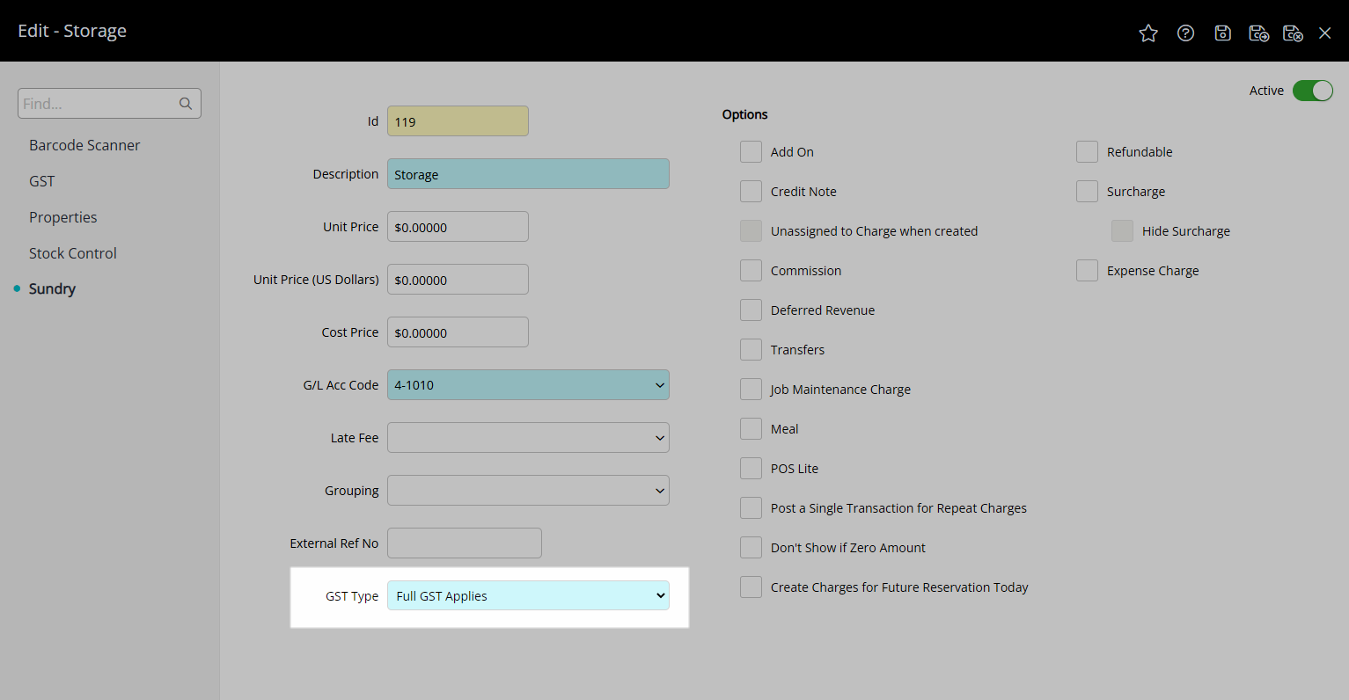
Task: Click the Id field showing 119
Action: coord(458,121)
